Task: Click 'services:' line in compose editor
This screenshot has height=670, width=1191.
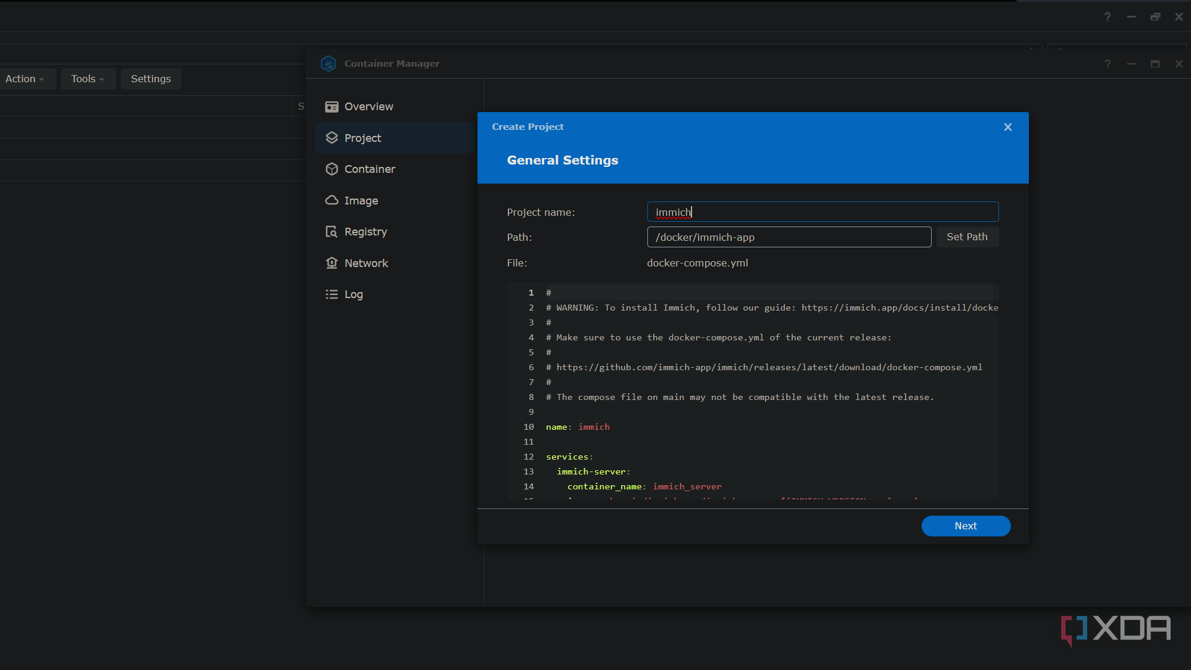Action: (x=569, y=457)
